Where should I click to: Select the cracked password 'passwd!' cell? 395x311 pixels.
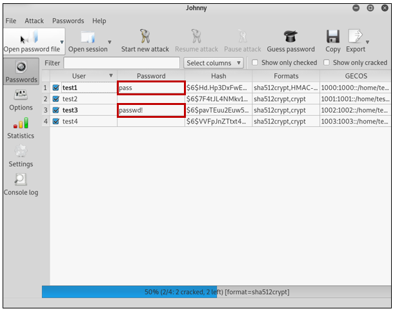click(x=151, y=110)
